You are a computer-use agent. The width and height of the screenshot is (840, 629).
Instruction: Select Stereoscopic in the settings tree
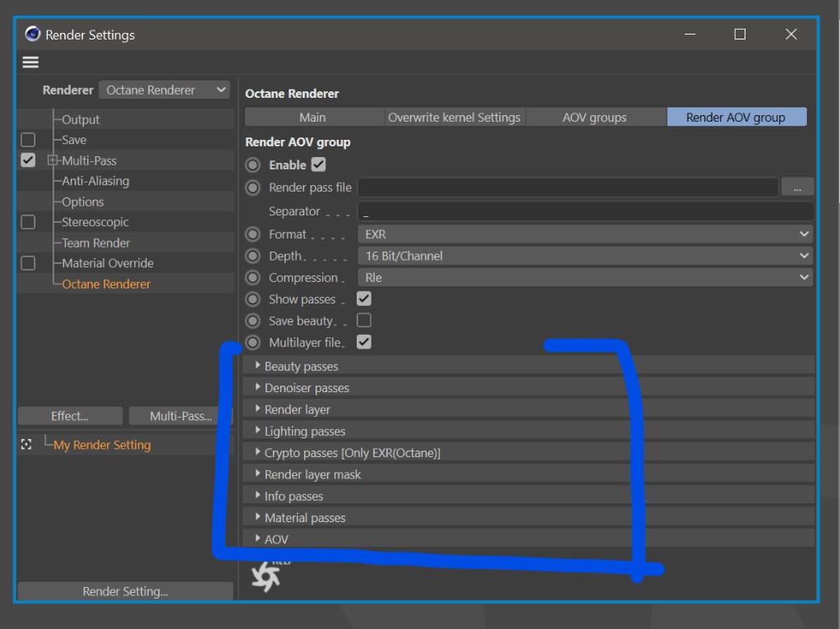95,222
